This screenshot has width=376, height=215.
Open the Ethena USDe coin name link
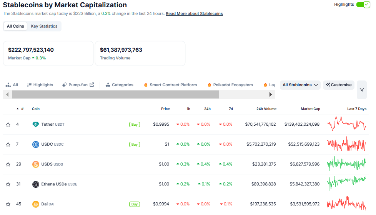[59, 184]
